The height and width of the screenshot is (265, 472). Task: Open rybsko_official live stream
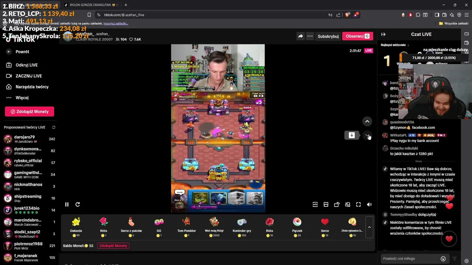[29, 163]
